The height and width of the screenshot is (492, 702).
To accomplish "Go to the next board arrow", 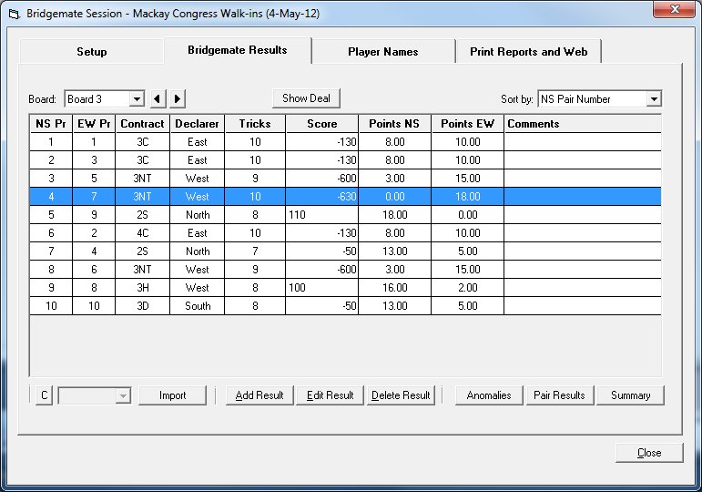I will (178, 98).
